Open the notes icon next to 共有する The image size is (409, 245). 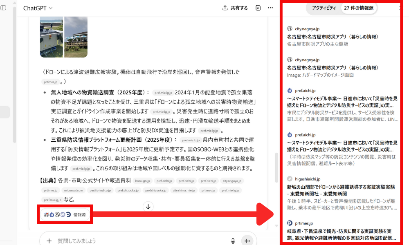tap(258, 8)
